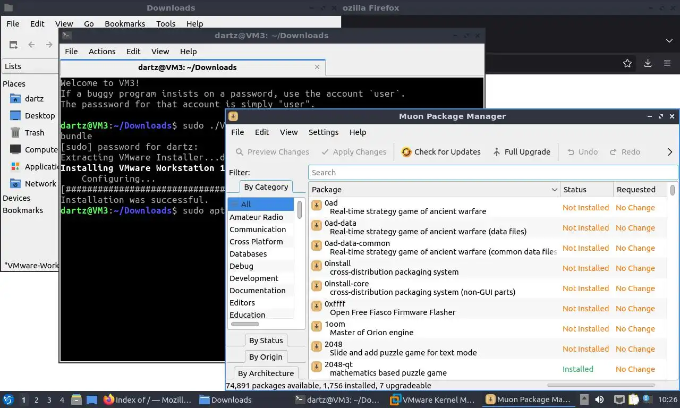Click the Muon app icon in title bar
Image resolution: width=680 pixels, height=408 pixels.
(x=233, y=116)
